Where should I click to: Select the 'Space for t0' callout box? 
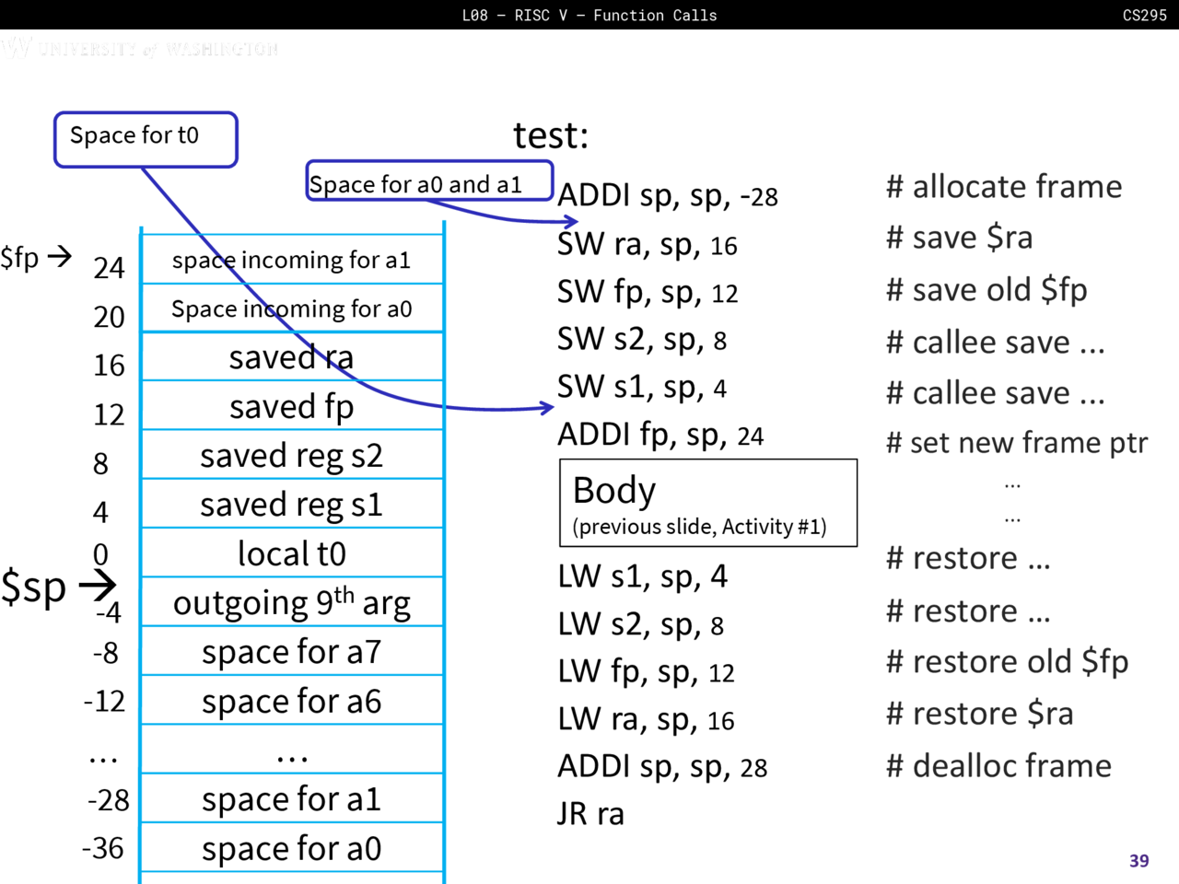click(146, 139)
